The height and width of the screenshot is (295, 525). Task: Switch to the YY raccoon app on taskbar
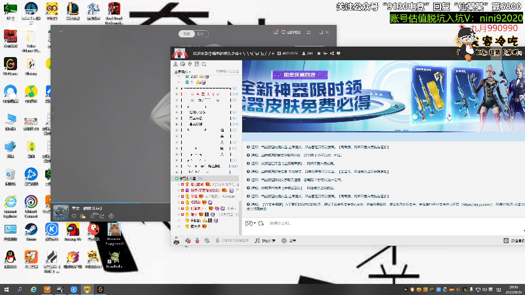click(x=87, y=290)
